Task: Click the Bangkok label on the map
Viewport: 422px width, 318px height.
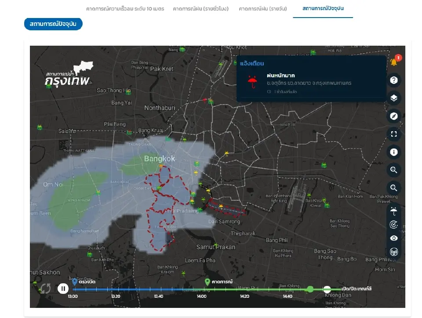Action: tap(160, 159)
